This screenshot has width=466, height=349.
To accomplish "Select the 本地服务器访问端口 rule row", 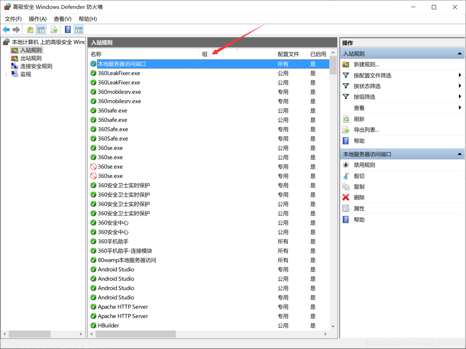I will click(x=209, y=64).
